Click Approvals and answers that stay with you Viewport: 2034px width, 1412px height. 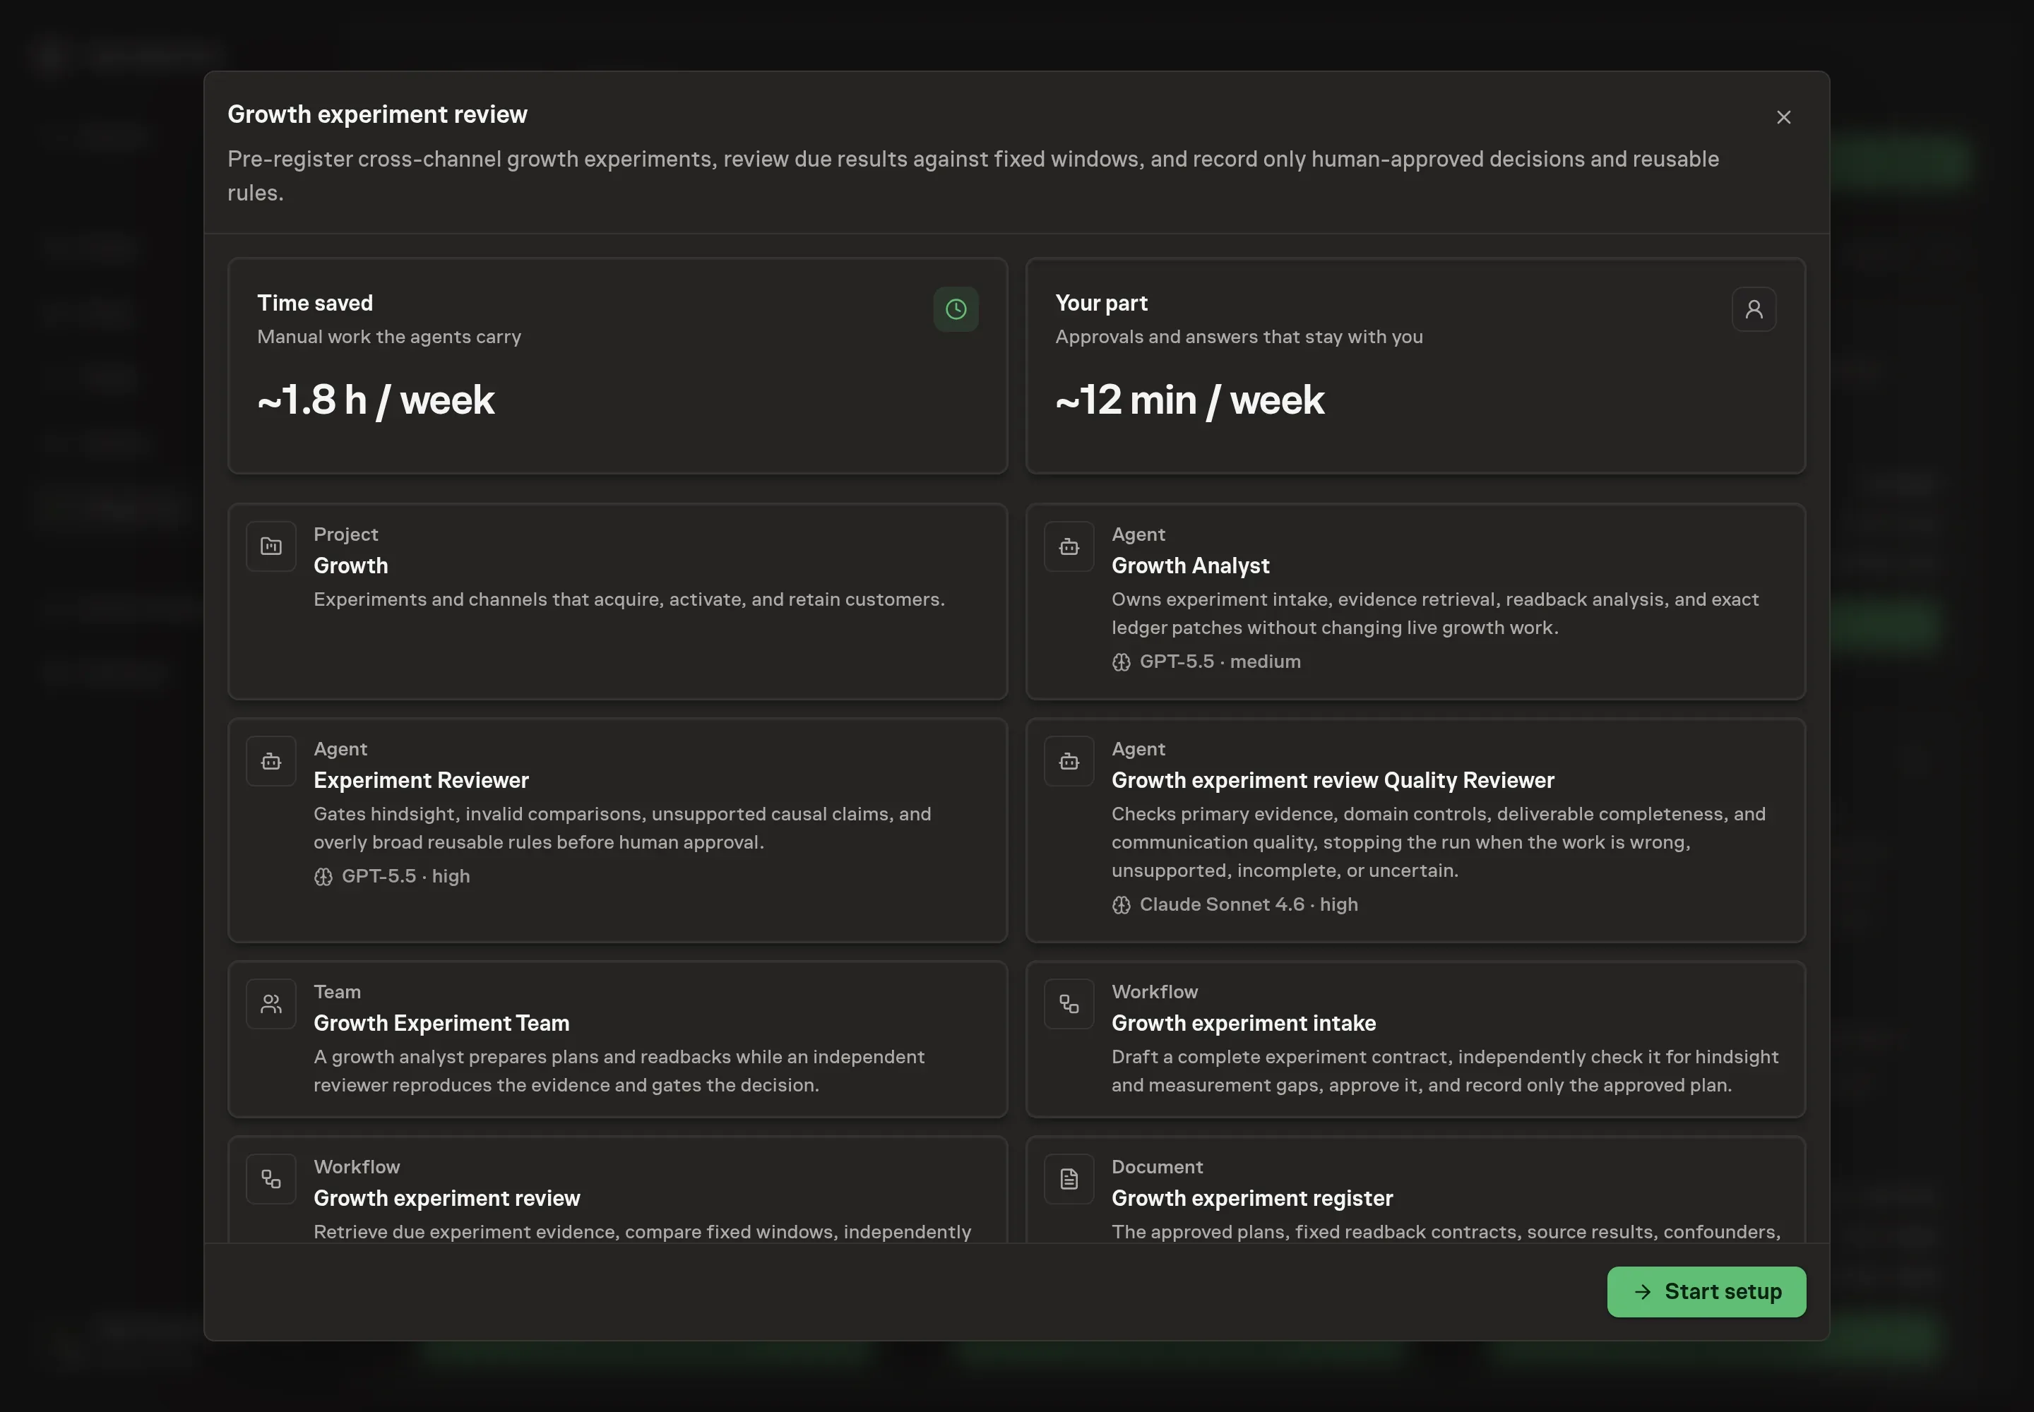point(1238,337)
